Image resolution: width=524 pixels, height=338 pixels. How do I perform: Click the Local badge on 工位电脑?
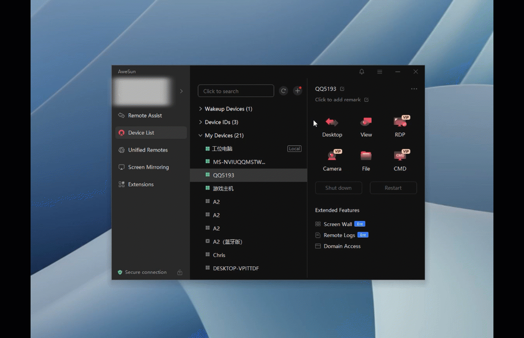coord(294,149)
